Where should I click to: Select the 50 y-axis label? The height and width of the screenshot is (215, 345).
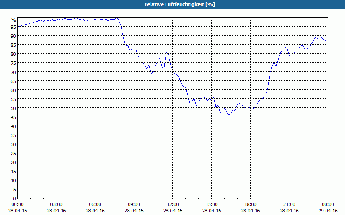tap(13, 108)
